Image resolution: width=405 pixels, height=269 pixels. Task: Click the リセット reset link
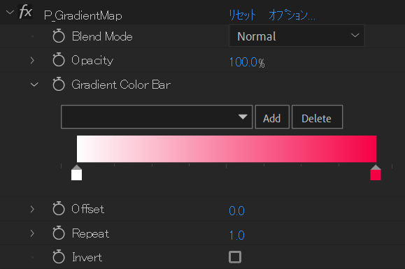point(242,15)
